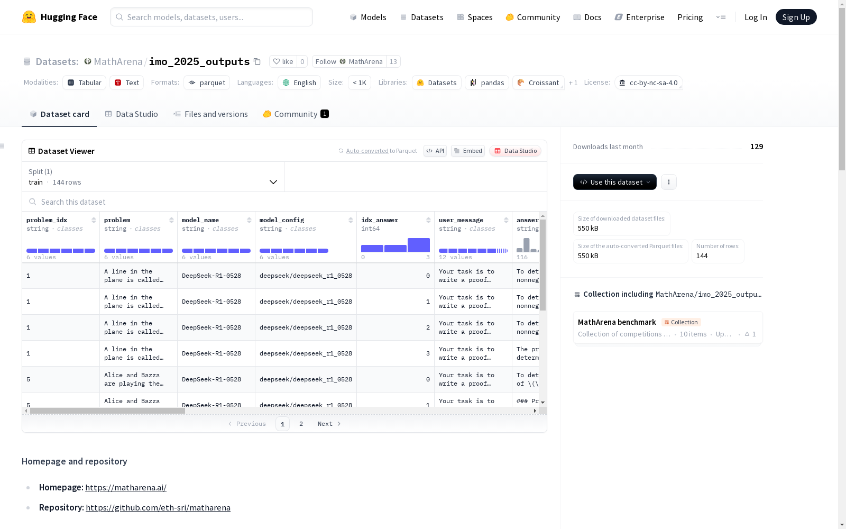Click the English language tag
Image resolution: width=846 pixels, height=529 pixels.
point(299,83)
